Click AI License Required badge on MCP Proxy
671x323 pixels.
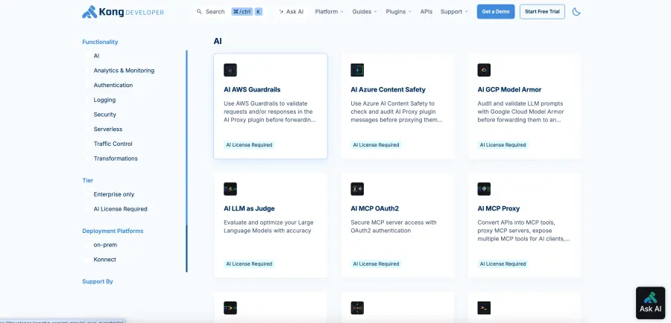(x=503, y=263)
